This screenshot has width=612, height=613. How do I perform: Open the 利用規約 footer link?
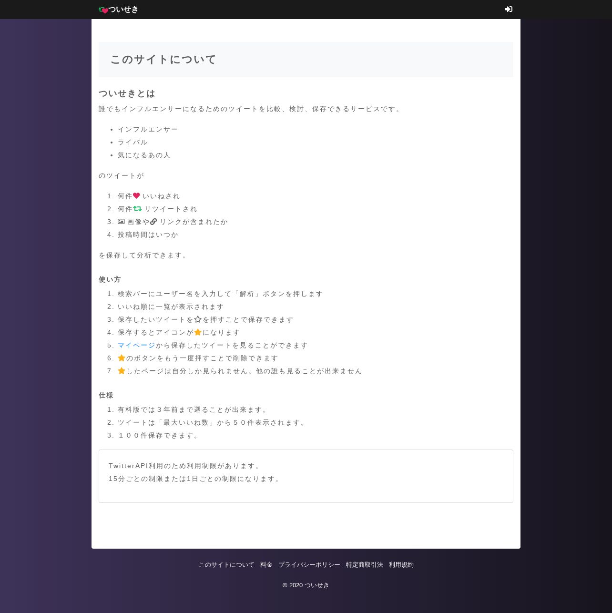point(401,565)
